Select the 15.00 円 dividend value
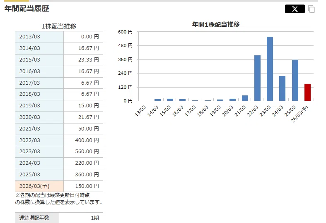Screen dimensions: 326x223 click(x=83, y=106)
